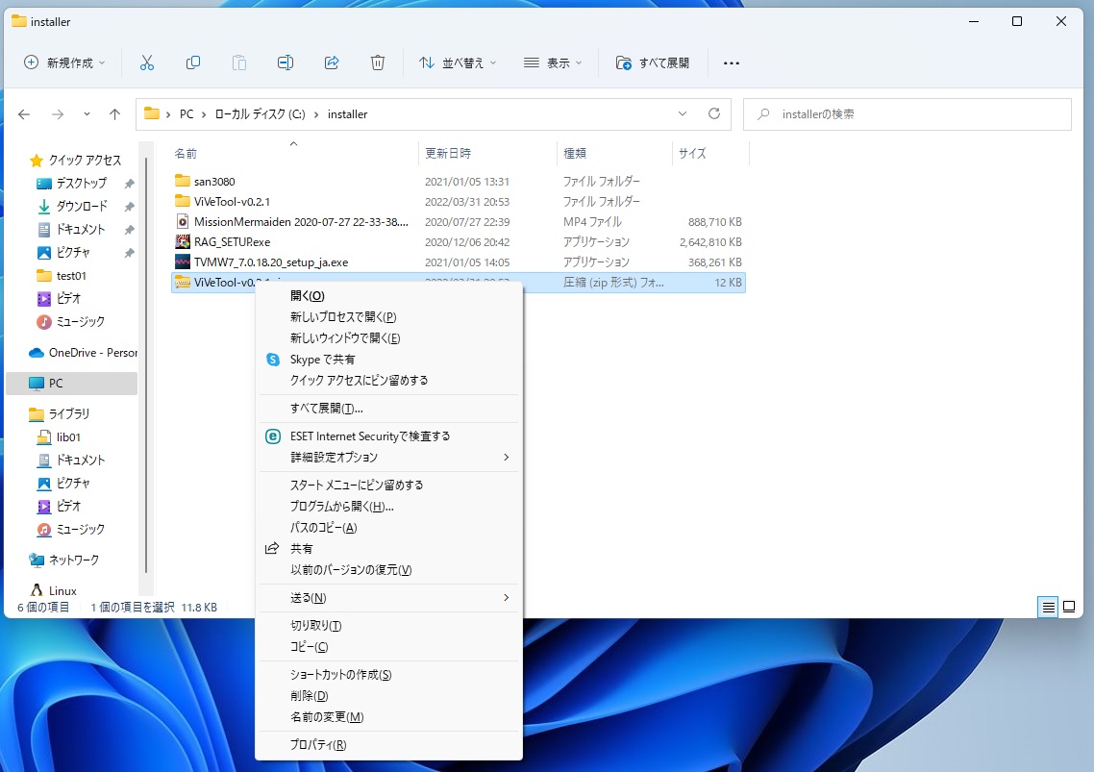1094x772 pixels.
Task: Sort by サイズ column header
Action: pyautogui.click(x=710, y=154)
